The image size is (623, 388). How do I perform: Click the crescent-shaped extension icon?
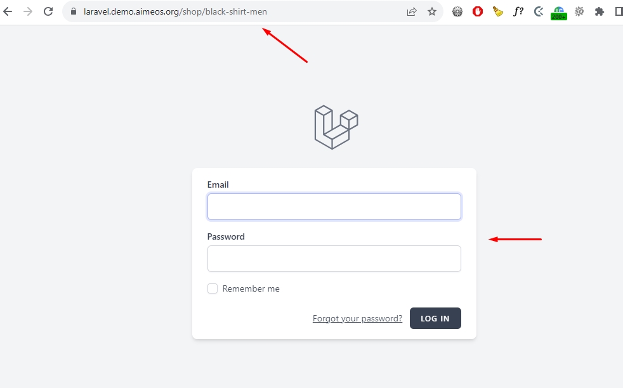point(539,12)
